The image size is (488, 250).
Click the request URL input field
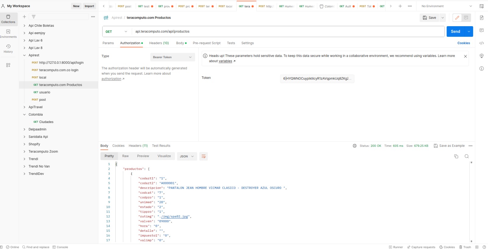[287, 32]
